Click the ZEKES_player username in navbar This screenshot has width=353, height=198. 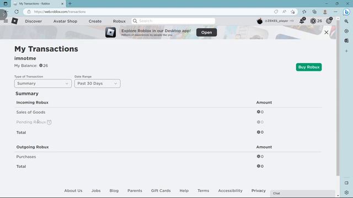point(276,21)
